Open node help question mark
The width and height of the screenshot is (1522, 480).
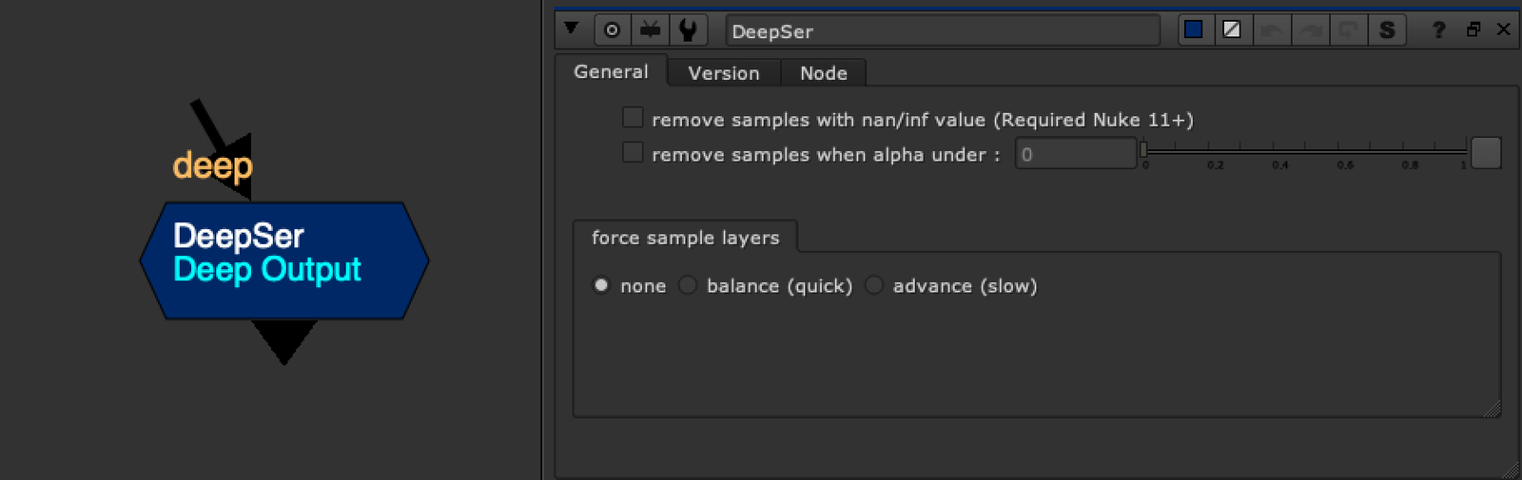coord(1439,30)
